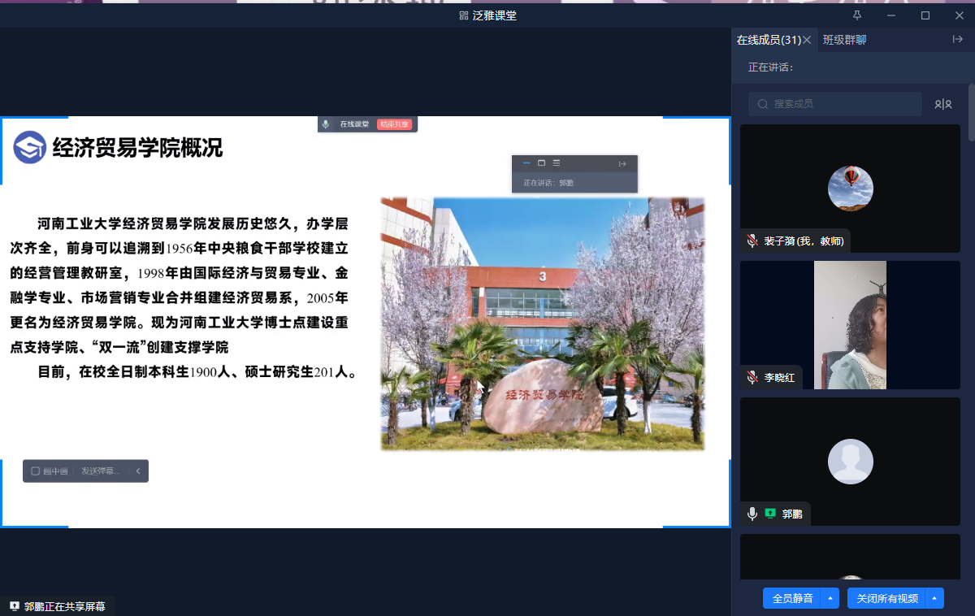Click the 全员静音 mute all button
This screenshot has width=975, height=616.
tap(792, 598)
